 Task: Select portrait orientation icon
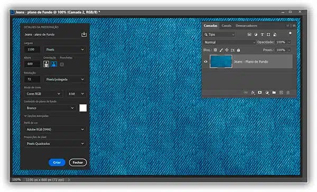point(46,64)
